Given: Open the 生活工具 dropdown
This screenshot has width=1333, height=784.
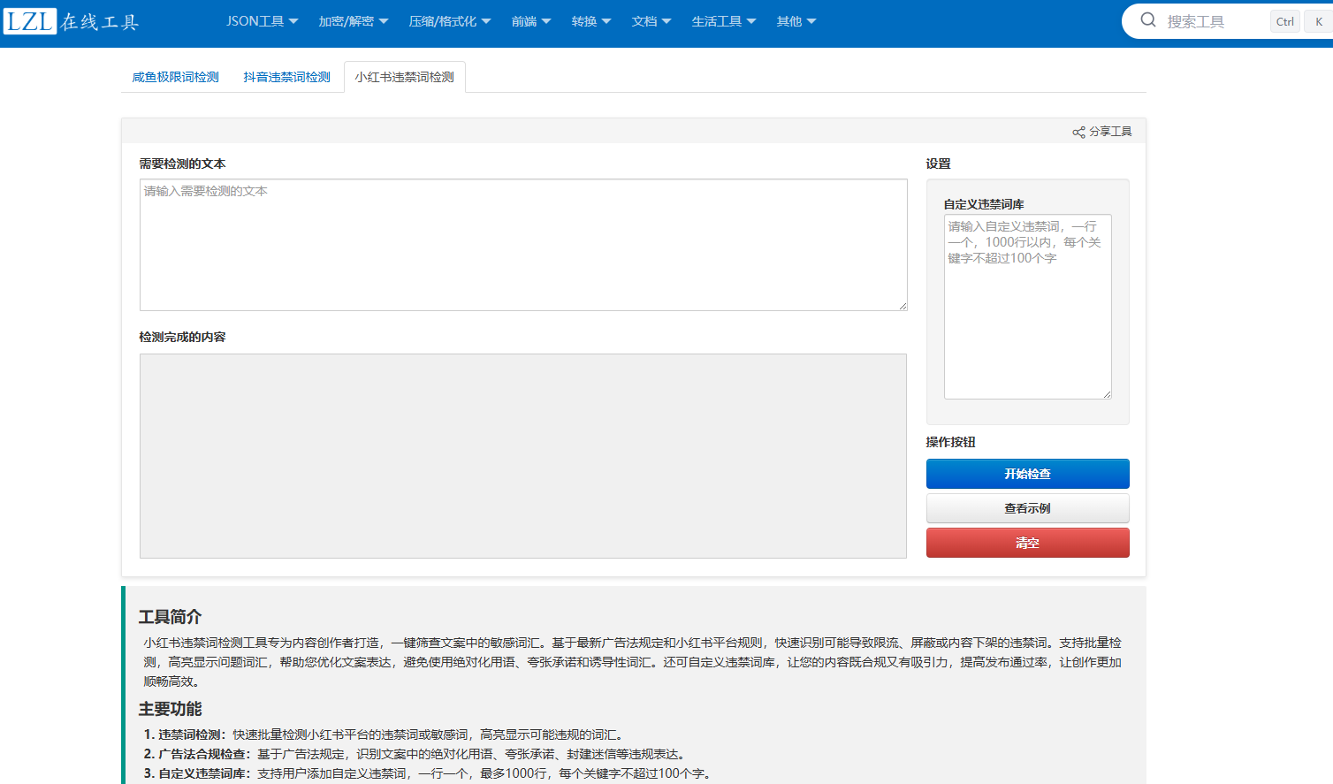Looking at the screenshot, I should pyautogui.click(x=724, y=21).
